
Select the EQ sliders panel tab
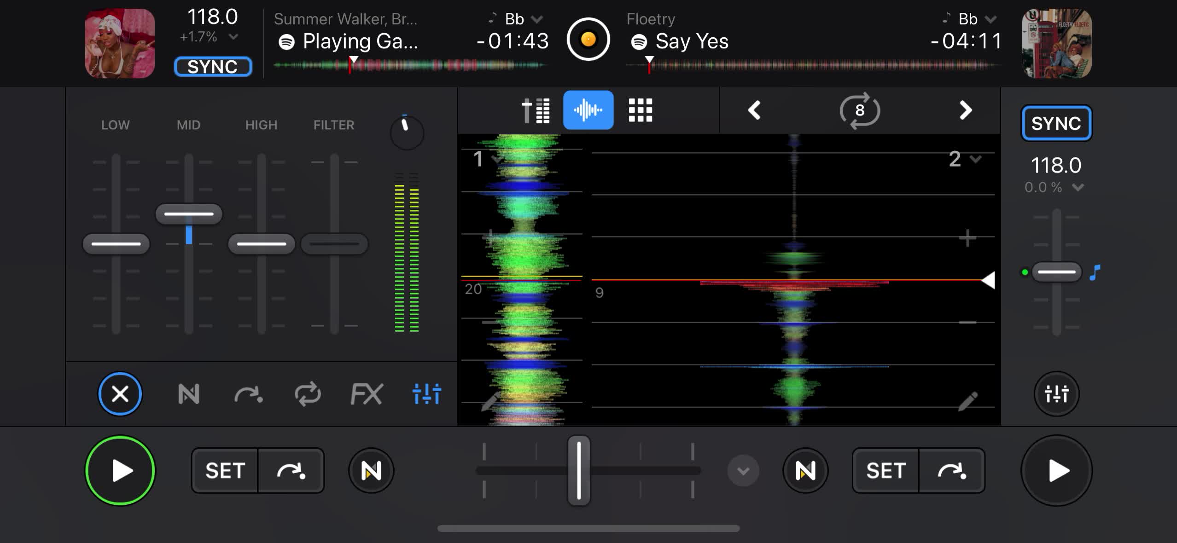click(427, 394)
